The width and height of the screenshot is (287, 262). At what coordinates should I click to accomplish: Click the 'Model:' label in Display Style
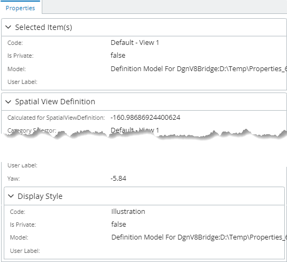coord(19,237)
